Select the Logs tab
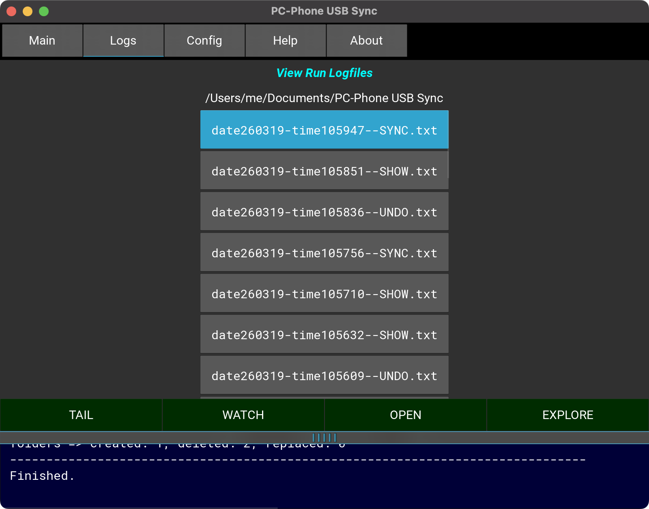Screen dimensions: 649x509 click(x=123, y=41)
